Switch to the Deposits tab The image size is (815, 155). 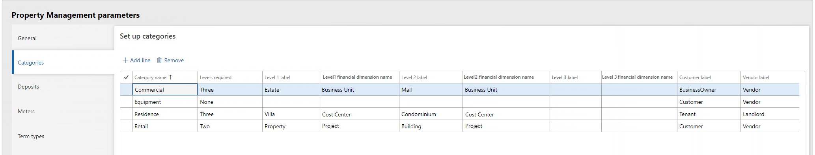63,87
